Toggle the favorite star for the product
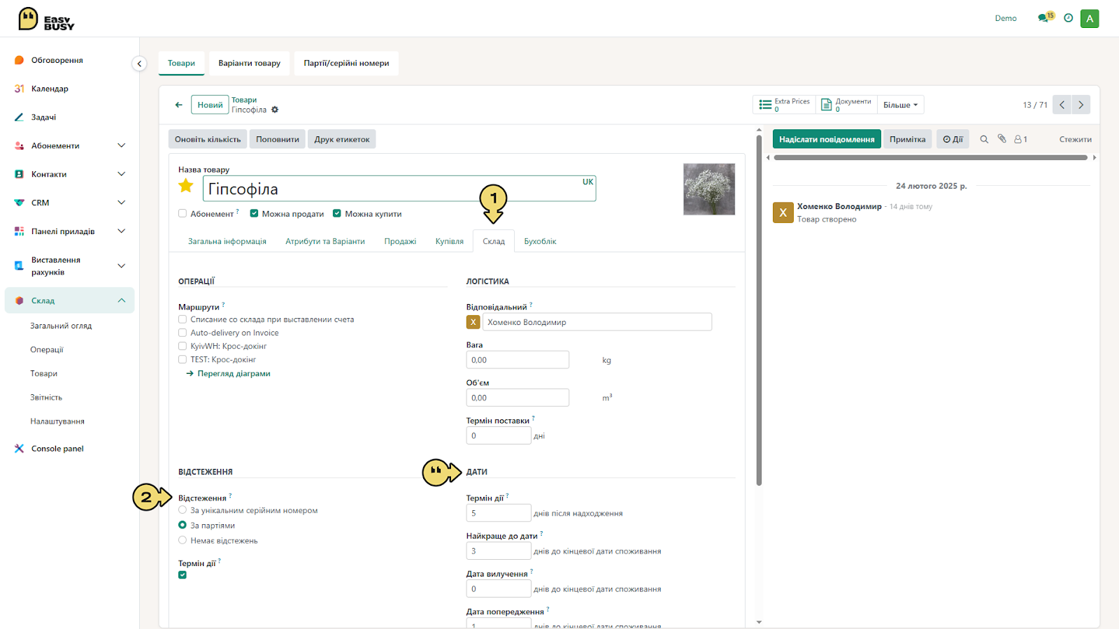Screen dimensions: 1119x629 point(186,186)
